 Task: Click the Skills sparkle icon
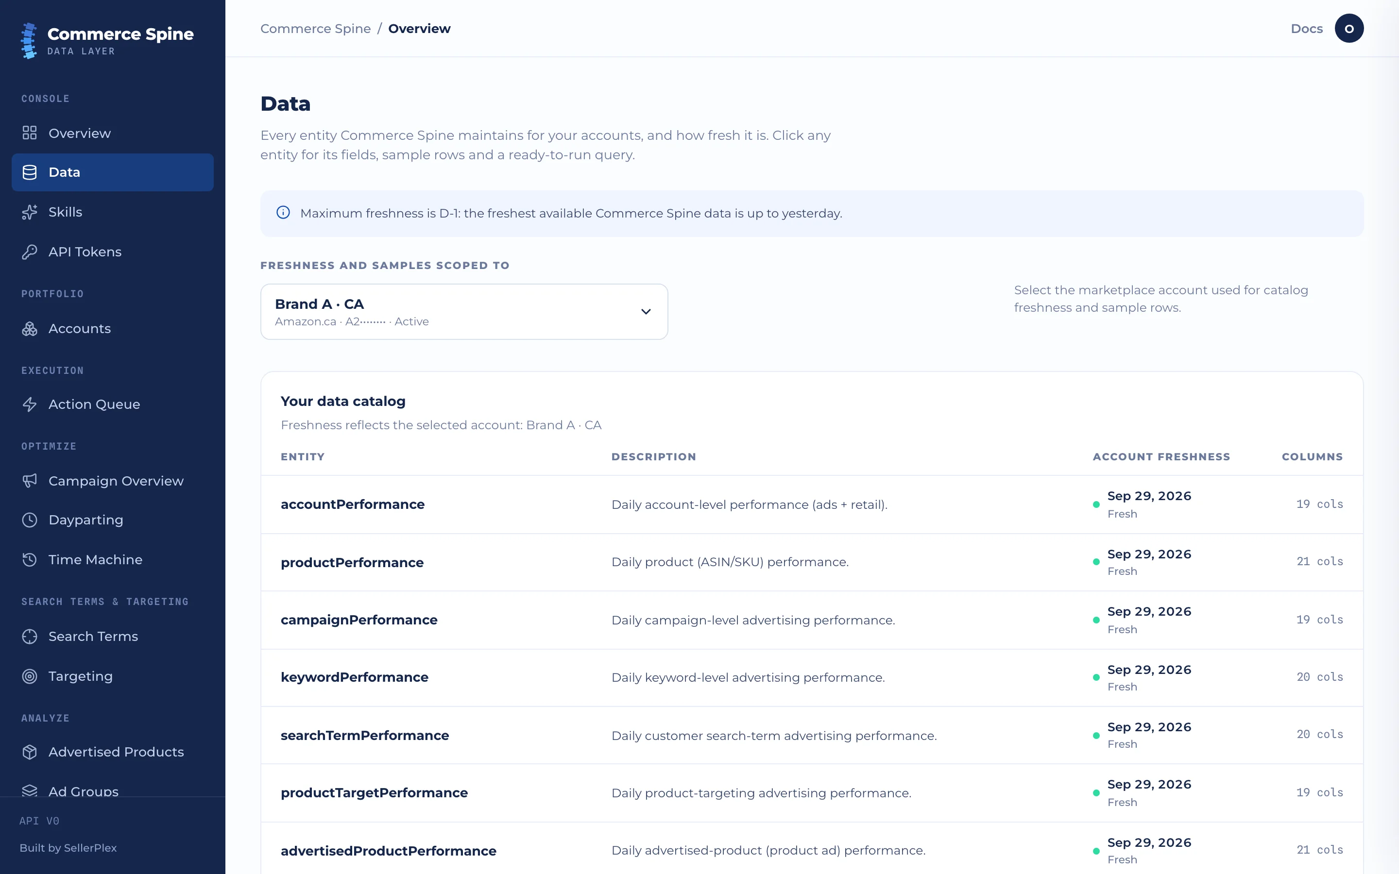click(x=30, y=212)
